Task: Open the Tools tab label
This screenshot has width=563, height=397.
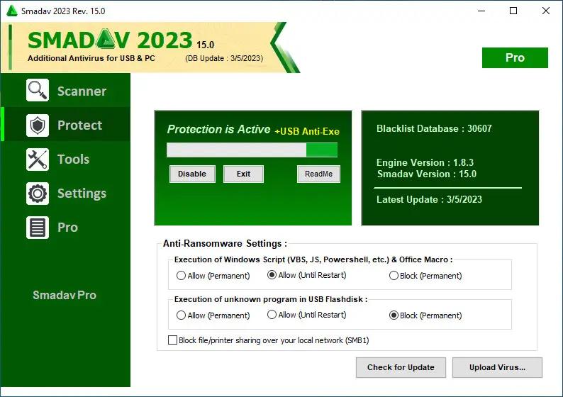Action: click(73, 160)
